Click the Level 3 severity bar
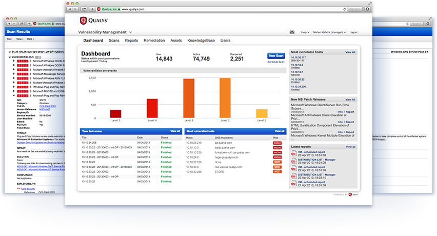This screenshot has width=437, height=236. (189, 98)
